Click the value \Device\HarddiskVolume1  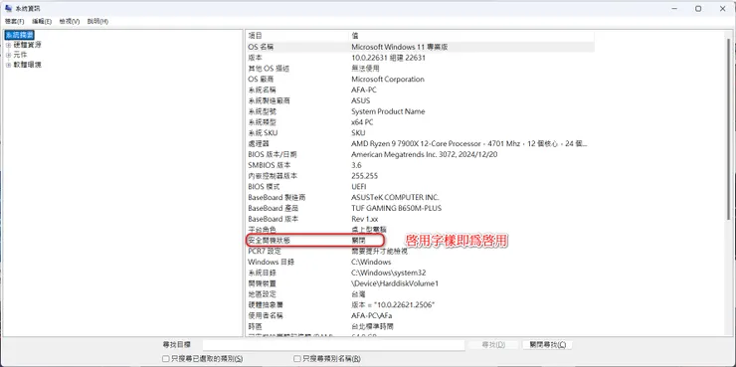395,283
